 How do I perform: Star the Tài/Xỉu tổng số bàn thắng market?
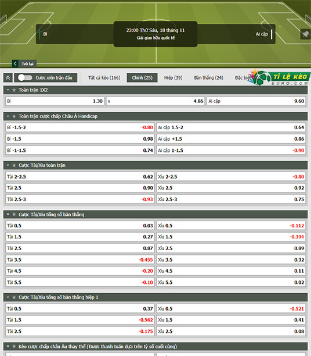[14, 215]
